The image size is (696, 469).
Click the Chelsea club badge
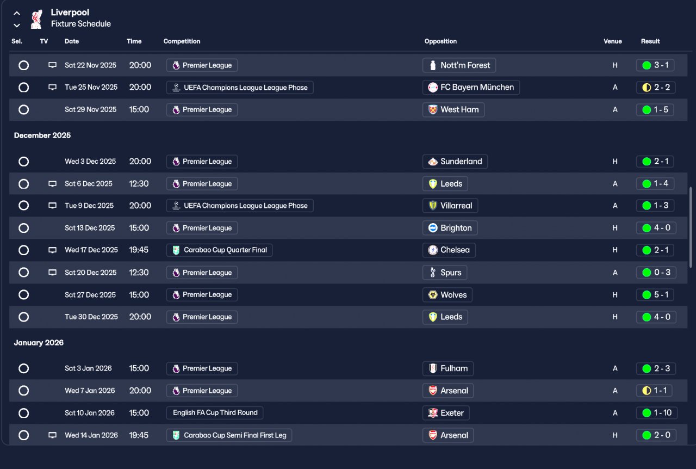click(433, 250)
